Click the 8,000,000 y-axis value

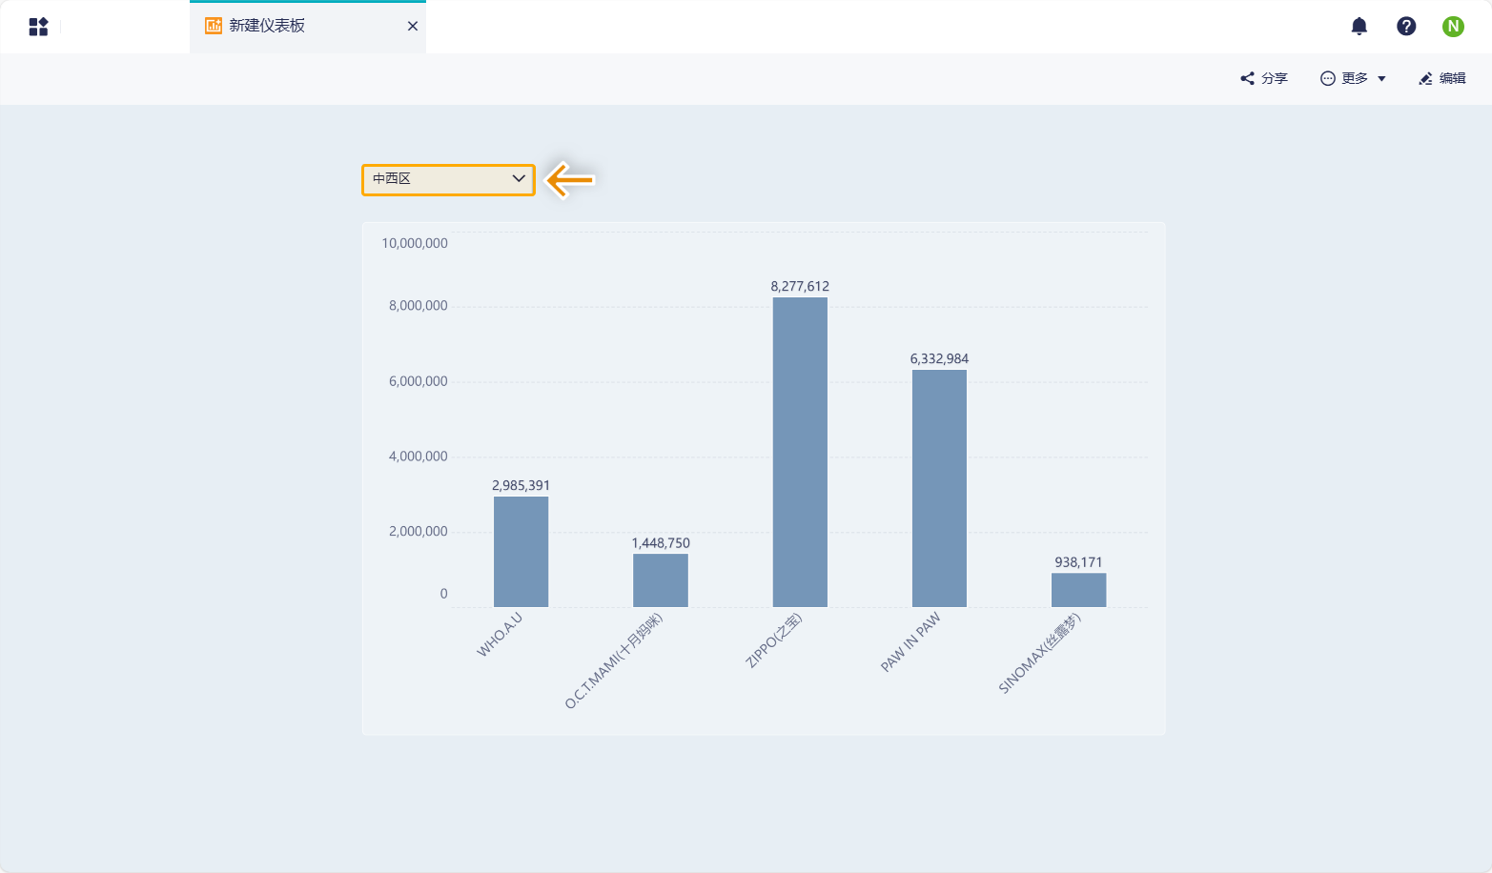(x=418, y=306)
